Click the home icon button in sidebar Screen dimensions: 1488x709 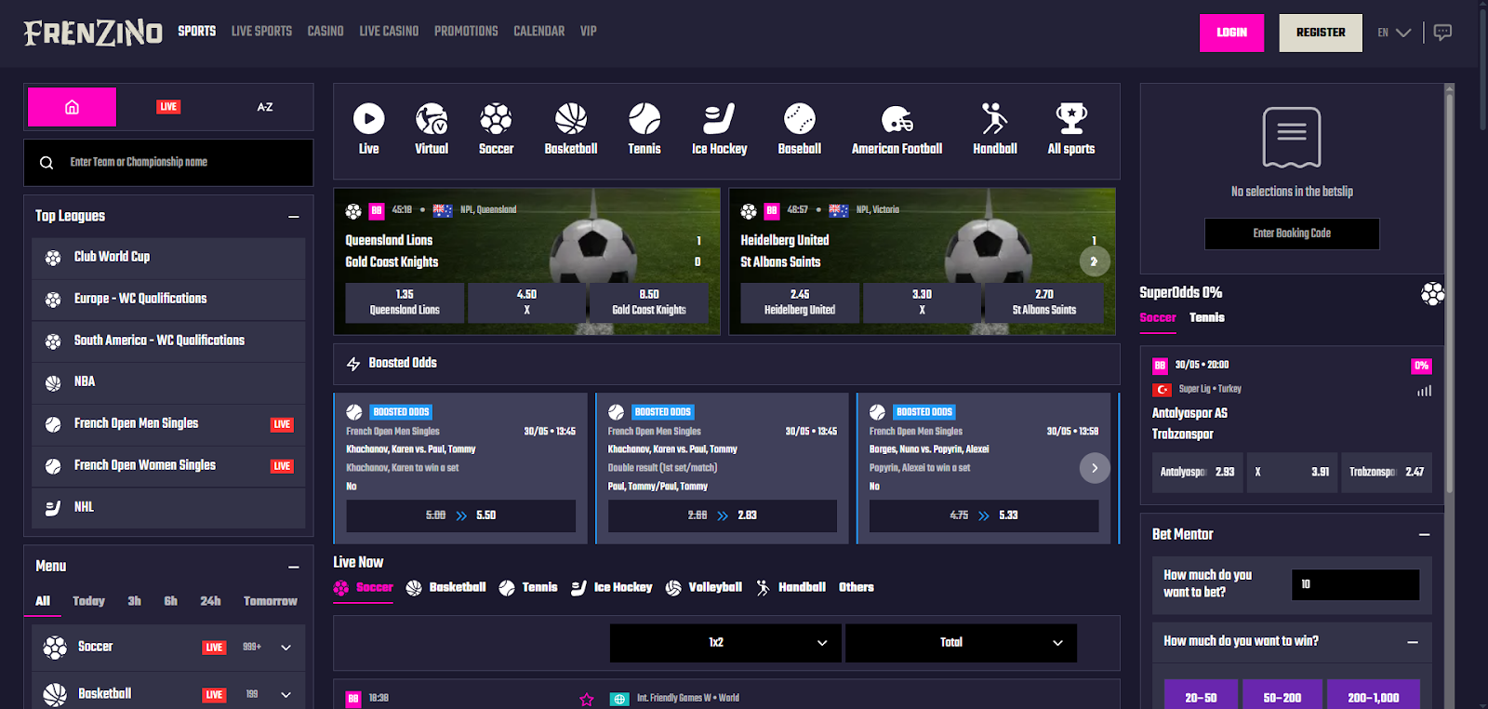[x=72, y=107]
